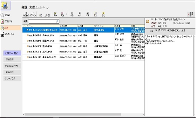Image resolution: width=196 pixels, height=118 pixels.
Task: Open the orange-highlighted memo sidebar item
Action: pos(11,28)
